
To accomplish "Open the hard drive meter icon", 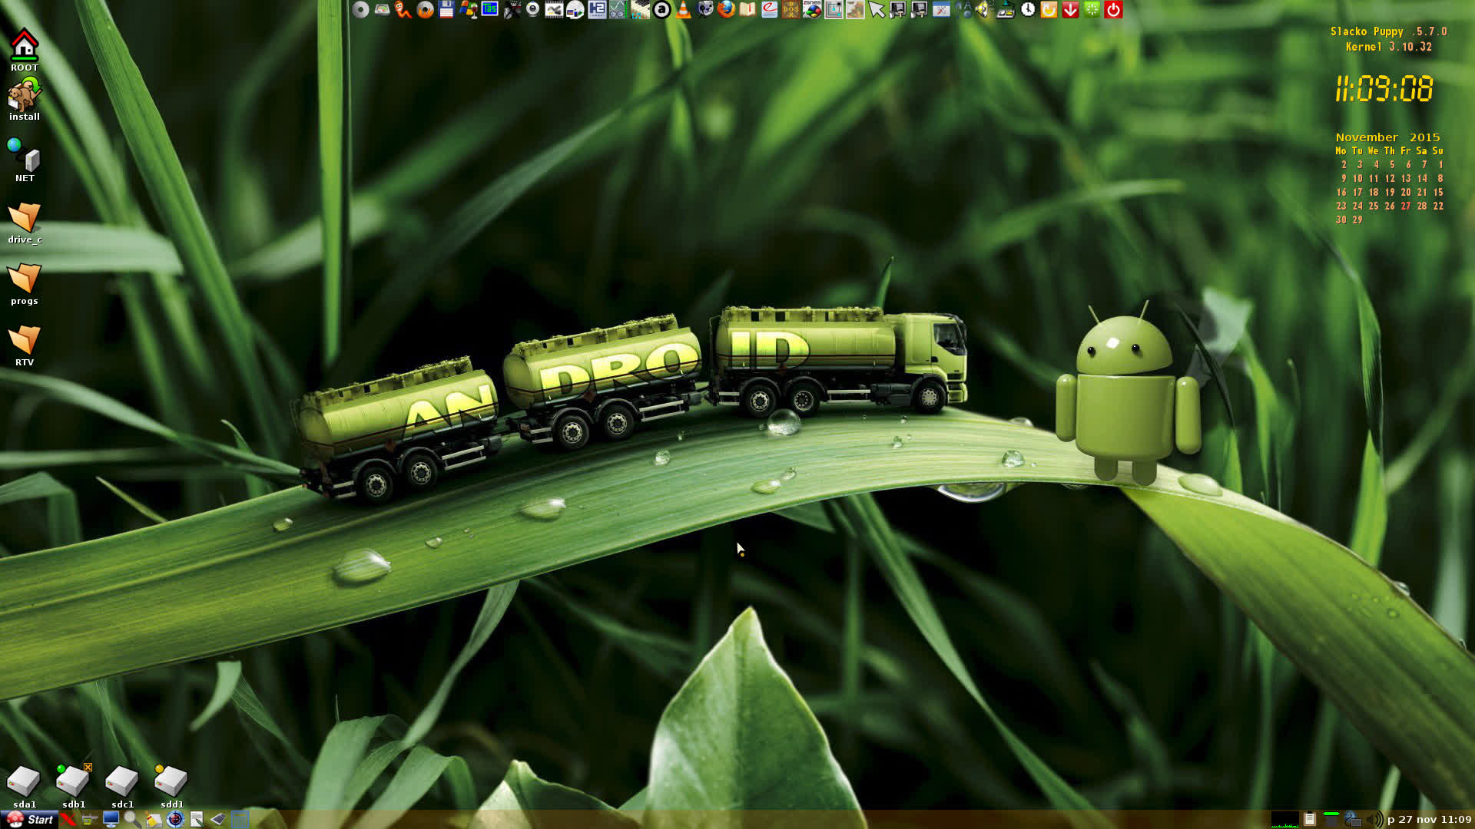I will pos(382,9).
